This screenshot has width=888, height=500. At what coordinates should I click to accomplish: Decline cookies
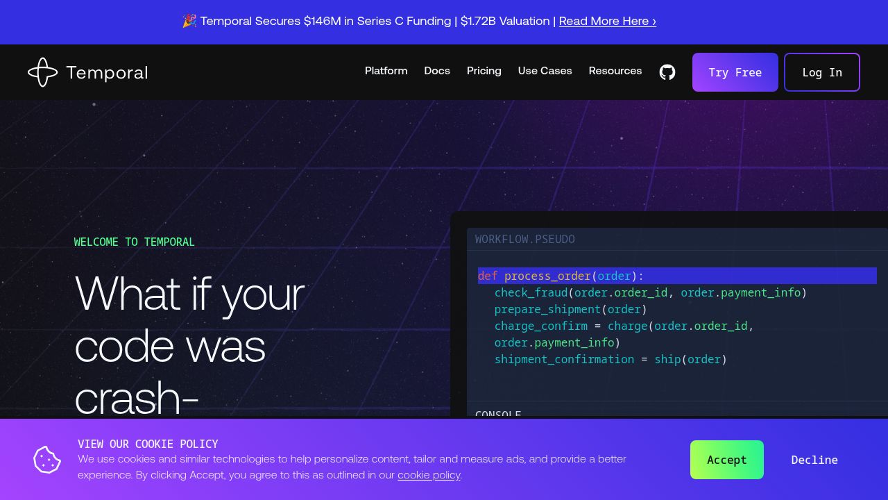[x=814, y=460]
